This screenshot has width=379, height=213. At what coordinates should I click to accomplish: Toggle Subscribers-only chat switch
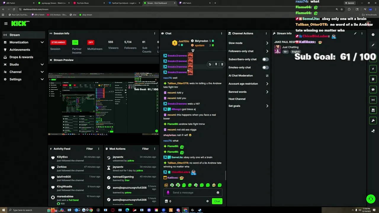coord(265,59)
